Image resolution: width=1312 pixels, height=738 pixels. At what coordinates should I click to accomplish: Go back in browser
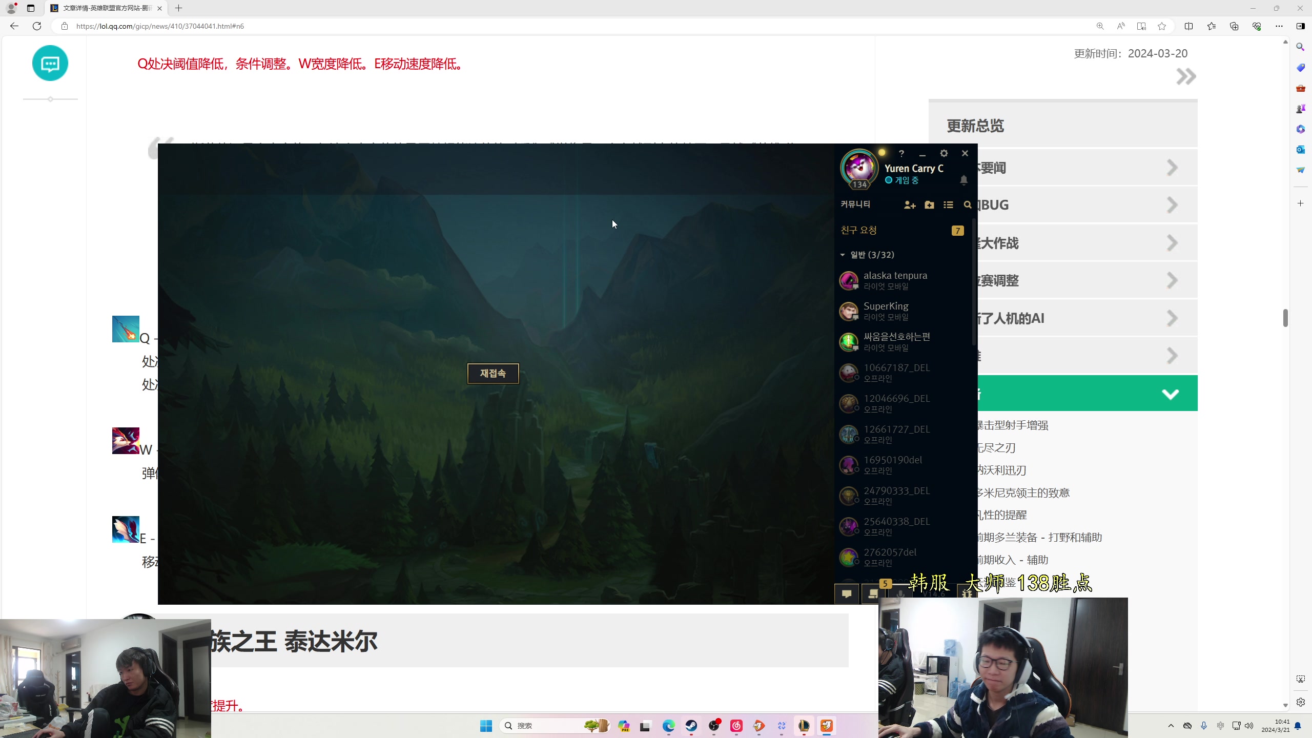[14, 26]
